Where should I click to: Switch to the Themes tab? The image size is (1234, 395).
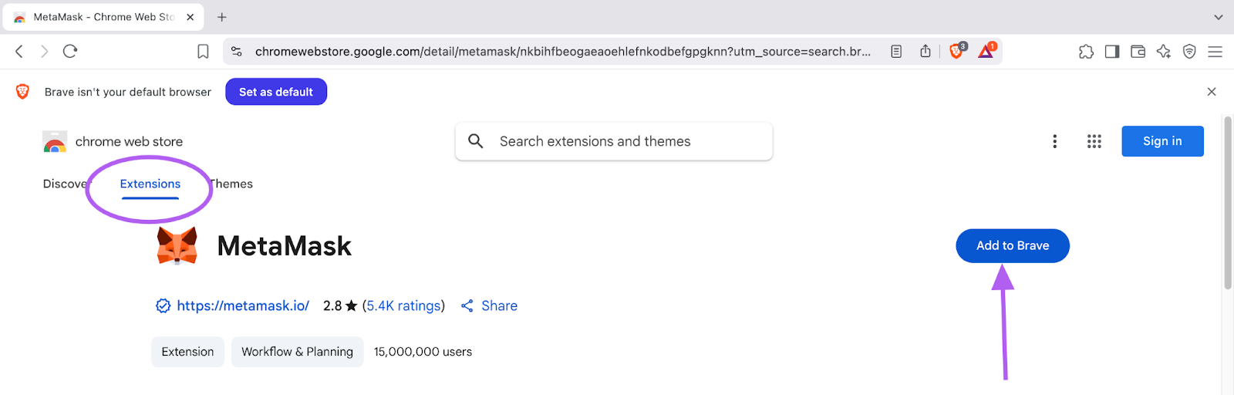pyautogui.click(x=232, y=184)
